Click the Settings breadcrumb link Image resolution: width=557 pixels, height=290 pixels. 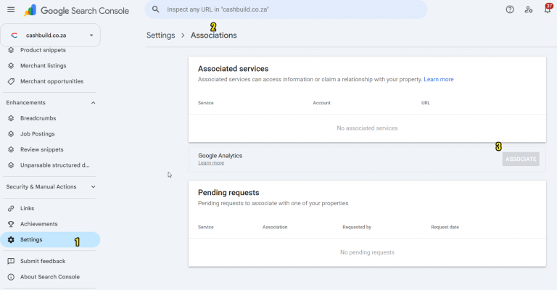(x=160, y=35)
